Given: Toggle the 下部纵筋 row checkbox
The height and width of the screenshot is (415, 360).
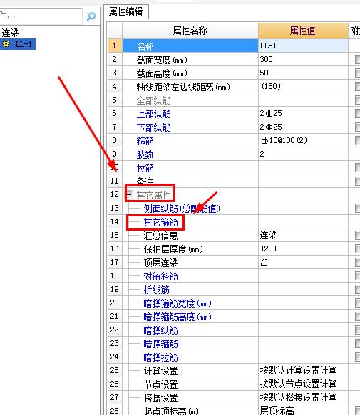Looking at the screenshot, I should pyautogui.click(x=358, y=127).
